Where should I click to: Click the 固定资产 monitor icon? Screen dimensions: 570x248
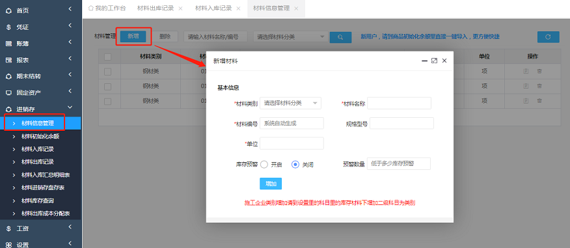coord(8,92)
